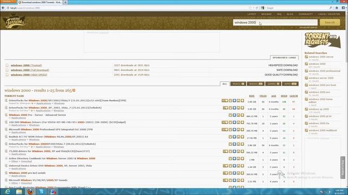Click vertical feedback tab on right edge
The width and height of the screenshot is (348, 195).
point(343,167)
